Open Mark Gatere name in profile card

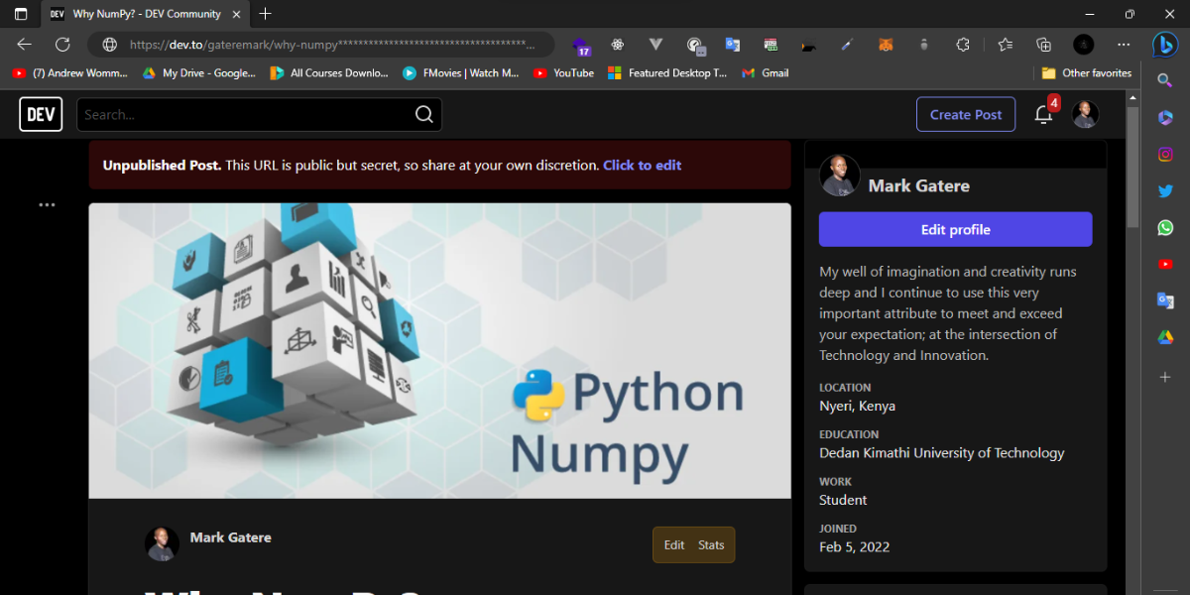[x=918, y=185]
